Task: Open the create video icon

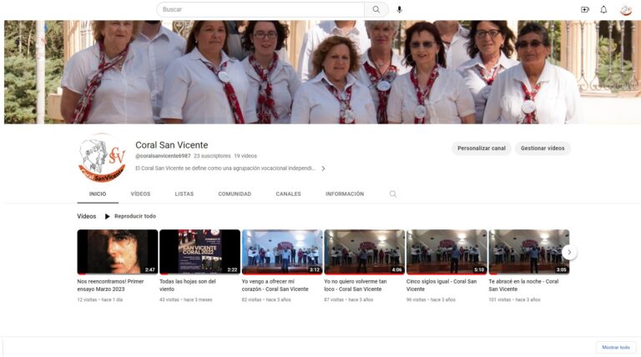Action: tap(585, 9)
